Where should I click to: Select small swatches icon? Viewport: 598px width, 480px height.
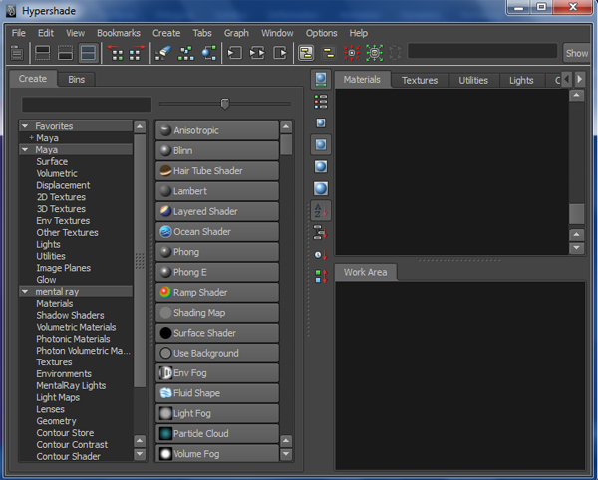[321, 123]
